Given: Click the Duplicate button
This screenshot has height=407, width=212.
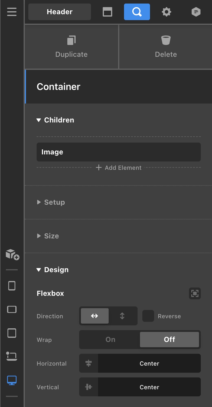Looking at the screenshot, I should (x=71, y=47).
